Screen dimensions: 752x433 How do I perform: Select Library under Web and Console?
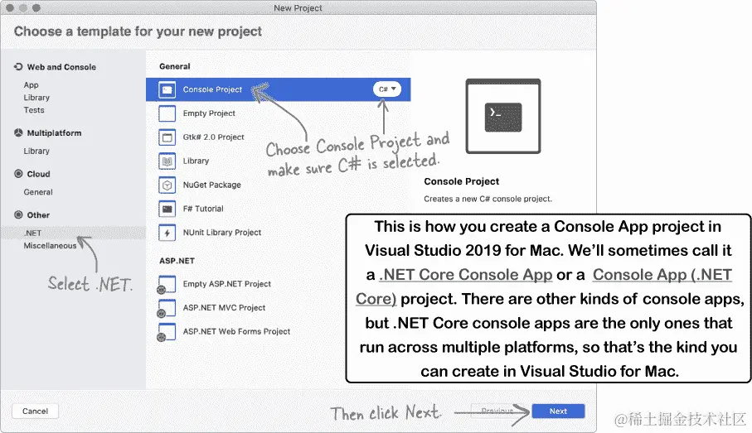click(x=36, y=97)
